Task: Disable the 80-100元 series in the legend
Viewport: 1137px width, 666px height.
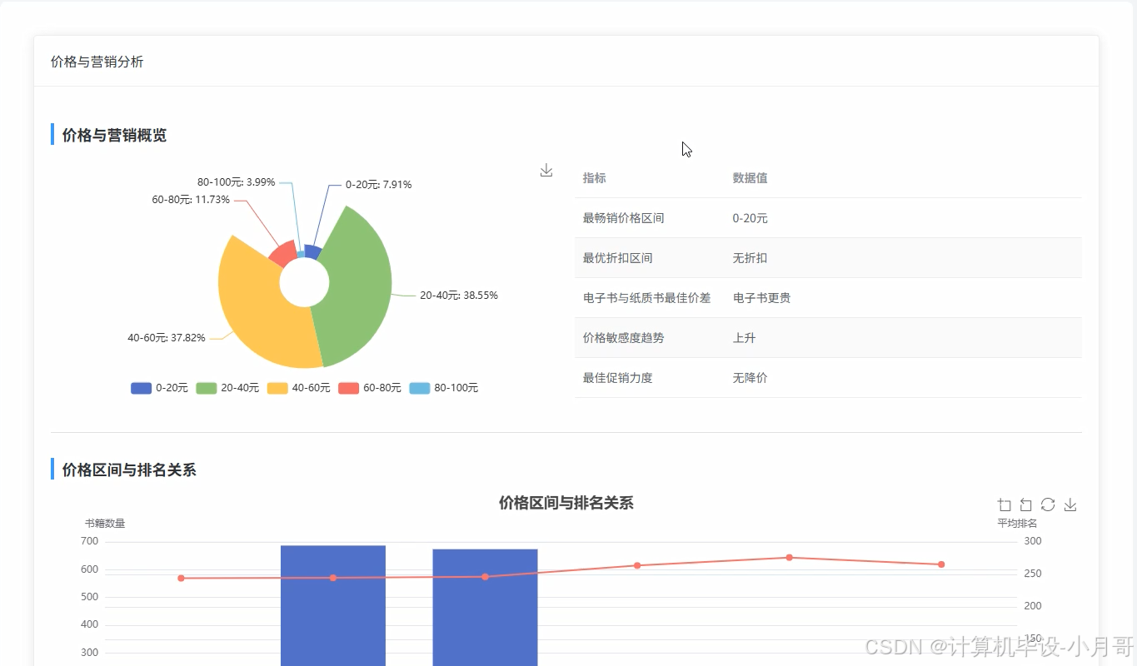Action: point(444,387)
